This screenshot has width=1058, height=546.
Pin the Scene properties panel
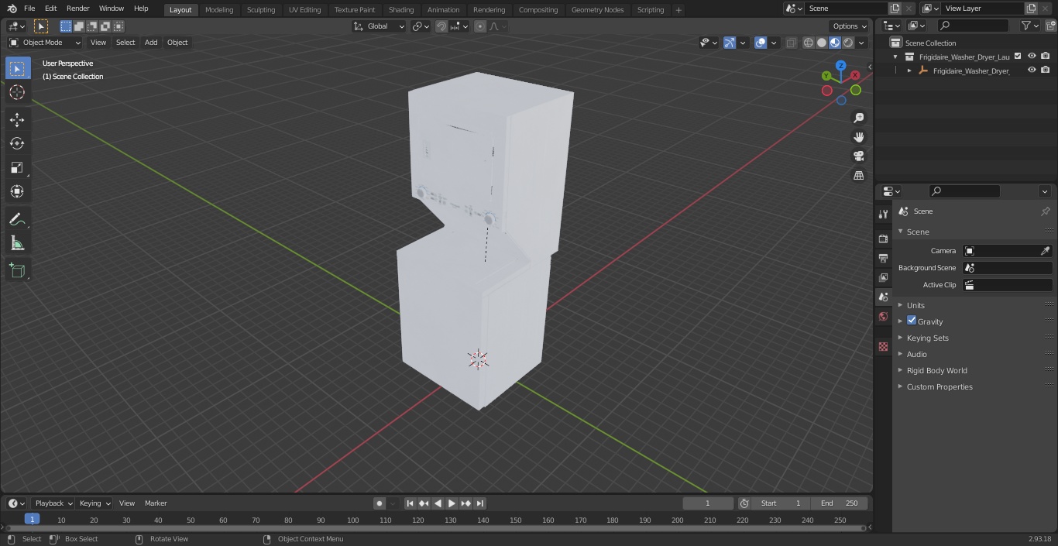click(x=1045, y=211)
